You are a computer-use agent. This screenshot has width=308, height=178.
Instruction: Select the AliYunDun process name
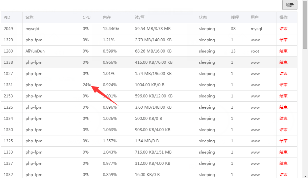[x=35, y=51]
